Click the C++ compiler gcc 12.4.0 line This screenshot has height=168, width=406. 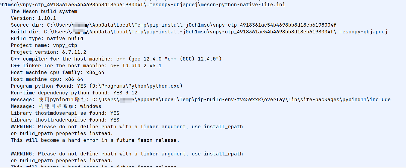pyautogui.click(x=116, y=59)
